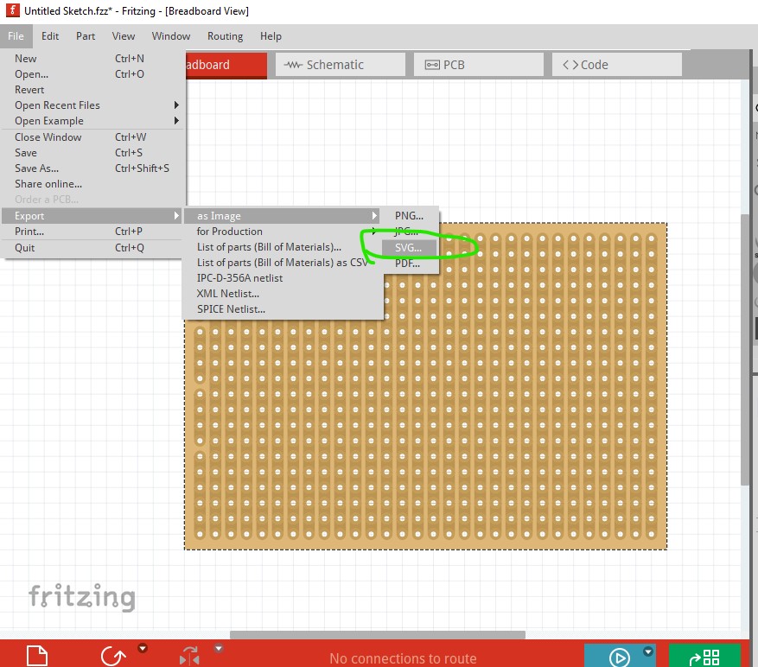The width and height of the screenshot is (758, 667).
Task: Click the Flip icon in bottom toolbar
Action: point(189,657)
